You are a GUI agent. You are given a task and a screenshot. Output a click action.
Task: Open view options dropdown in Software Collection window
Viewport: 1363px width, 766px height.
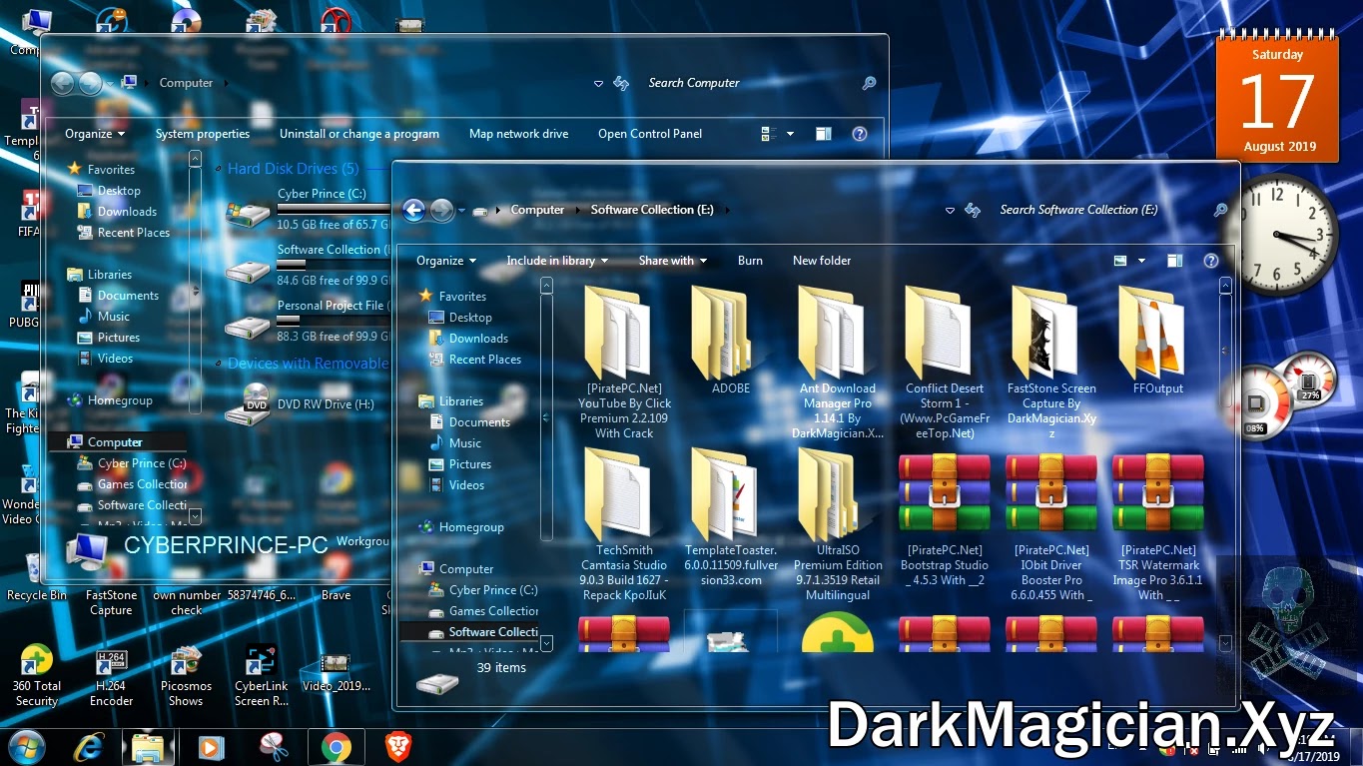click(x=1141, y=261)
